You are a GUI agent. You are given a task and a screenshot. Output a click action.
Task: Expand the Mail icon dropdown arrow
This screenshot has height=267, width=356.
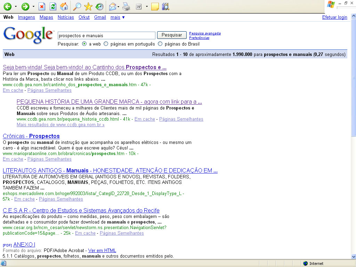click(x=119, y=6)
